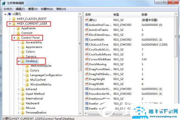Expand the Accessibility key arrow
This screenshot has height=120, width=180.
[19, 42]
